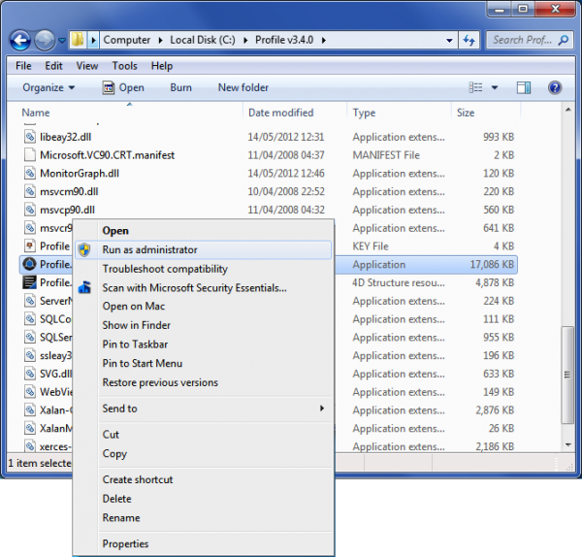Image resolution: width=582 pixels, height=557 pixels.
Task: Expand the arrow after Local Disk (C:)
Action: click(245, 40)
